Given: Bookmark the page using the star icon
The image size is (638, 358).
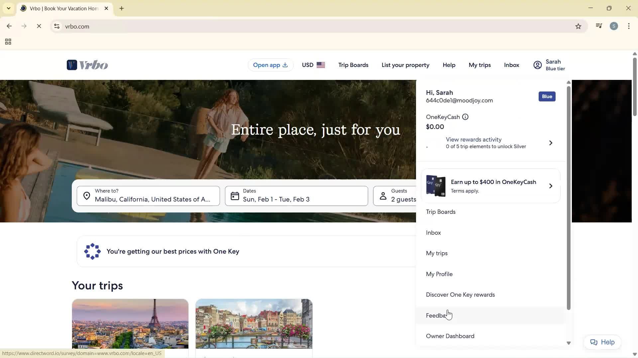Looking at the screenshot, I should [578, 26].
